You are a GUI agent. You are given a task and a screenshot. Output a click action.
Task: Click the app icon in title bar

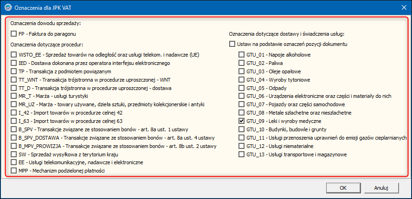coord(7,6)
